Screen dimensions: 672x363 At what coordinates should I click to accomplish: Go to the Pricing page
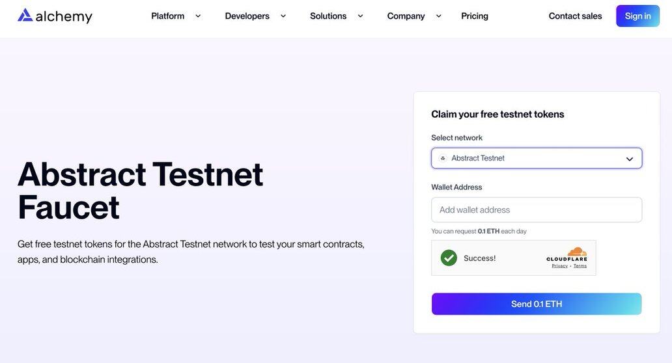475,16
